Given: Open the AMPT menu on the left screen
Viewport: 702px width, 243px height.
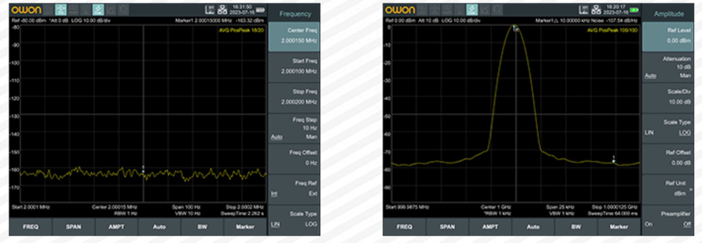Looking at the screenshot, I should click(x=116, y=227).
